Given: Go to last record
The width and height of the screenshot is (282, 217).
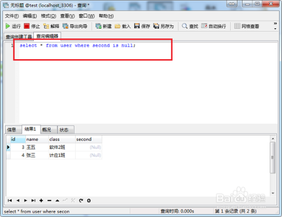Looking at the screenshot, I should click(33, 201).
